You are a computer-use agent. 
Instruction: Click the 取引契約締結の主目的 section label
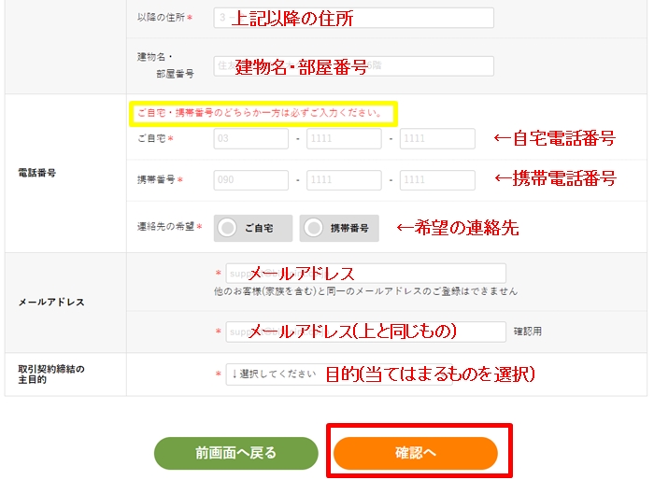(x=50, y=374)
